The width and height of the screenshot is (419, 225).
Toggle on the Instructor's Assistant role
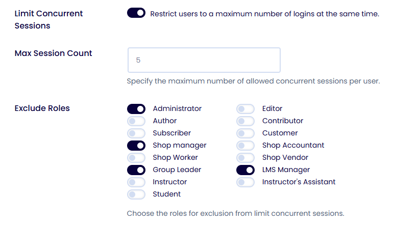pyautogui.click(x=245, y=182)
